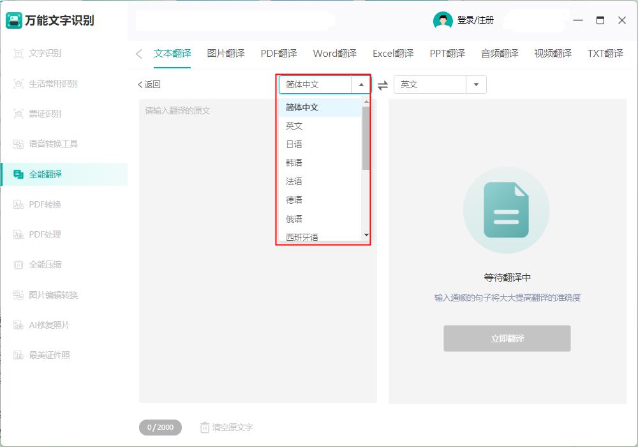Click the trash icon for 清空原文字

click(x=205, y=427)
